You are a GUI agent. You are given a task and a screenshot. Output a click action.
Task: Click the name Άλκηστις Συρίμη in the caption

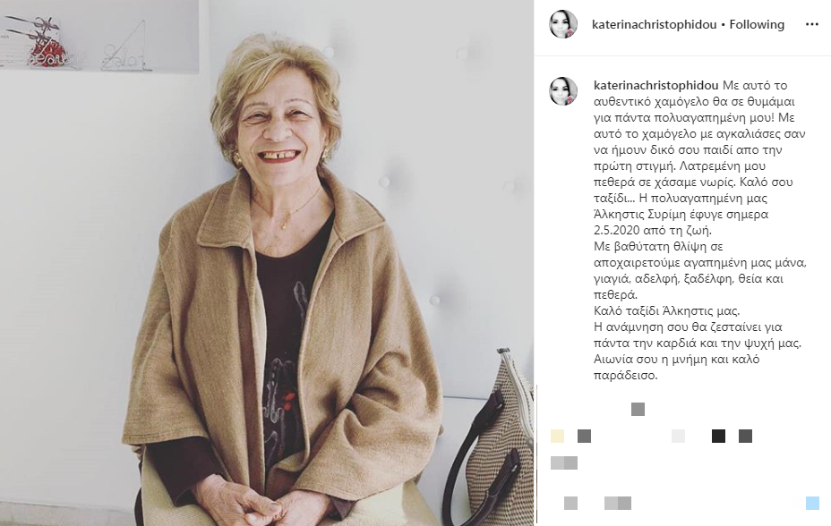point(655,215)
